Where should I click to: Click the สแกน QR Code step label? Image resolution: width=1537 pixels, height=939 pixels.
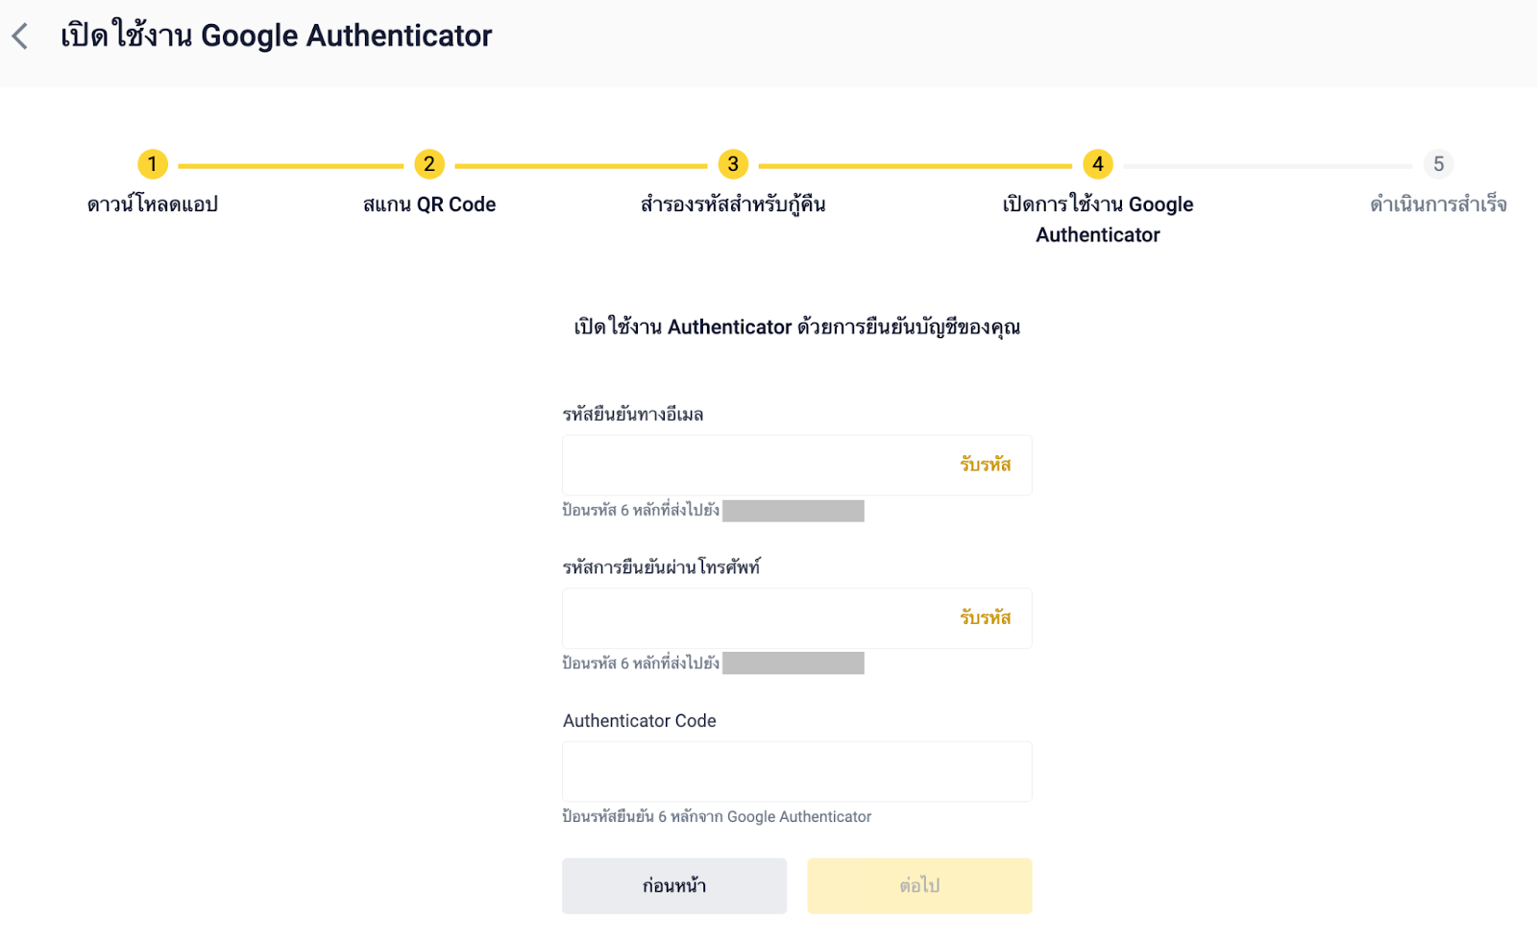tap(429, 205)
